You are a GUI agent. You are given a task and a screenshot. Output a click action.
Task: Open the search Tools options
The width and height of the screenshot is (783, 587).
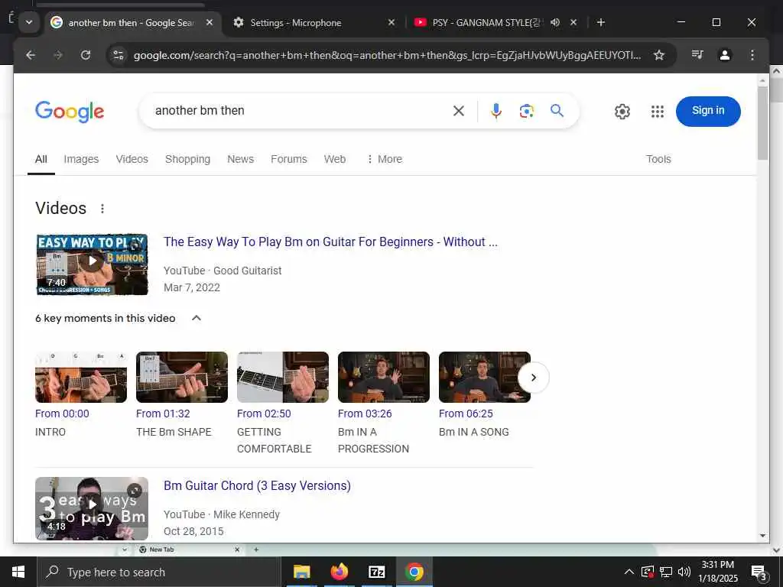click(658, 159)
